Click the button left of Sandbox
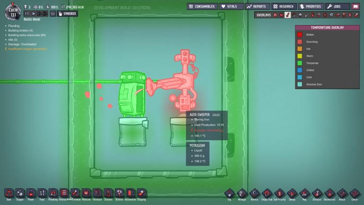This screenshot has height=205, width=364. [53, 14]
